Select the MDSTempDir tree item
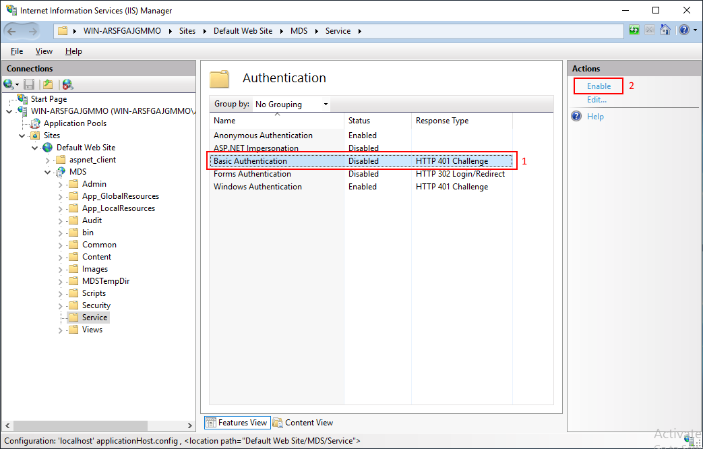This screenshot has height=449, width=703. pyautogui.click(x=106, y=281)
